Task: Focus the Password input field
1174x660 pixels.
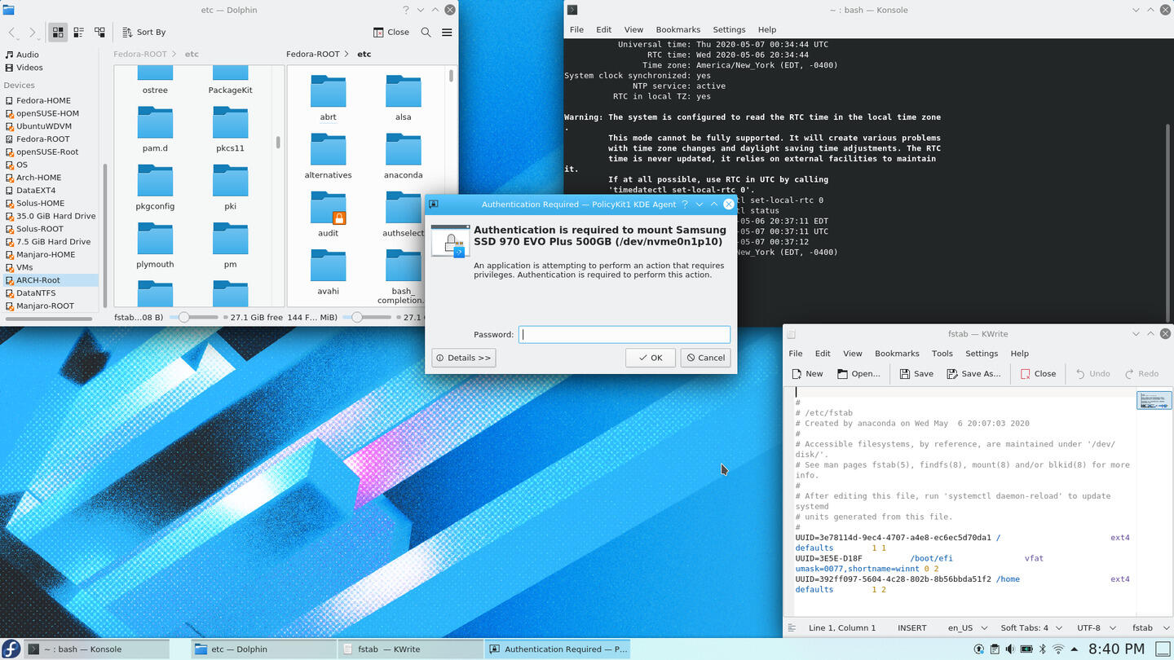Action: coord(625,334)
